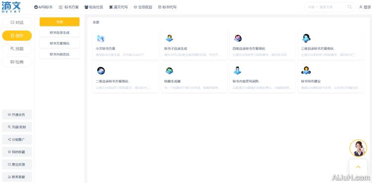The width and height of the screenshot is (372, 183).
Task: Go to 滴文代写 in top navigation
Action: click(119, 7)
